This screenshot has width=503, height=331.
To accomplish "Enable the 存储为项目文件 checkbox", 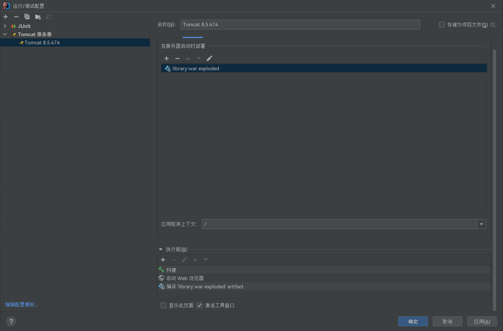I will (442, 25).
